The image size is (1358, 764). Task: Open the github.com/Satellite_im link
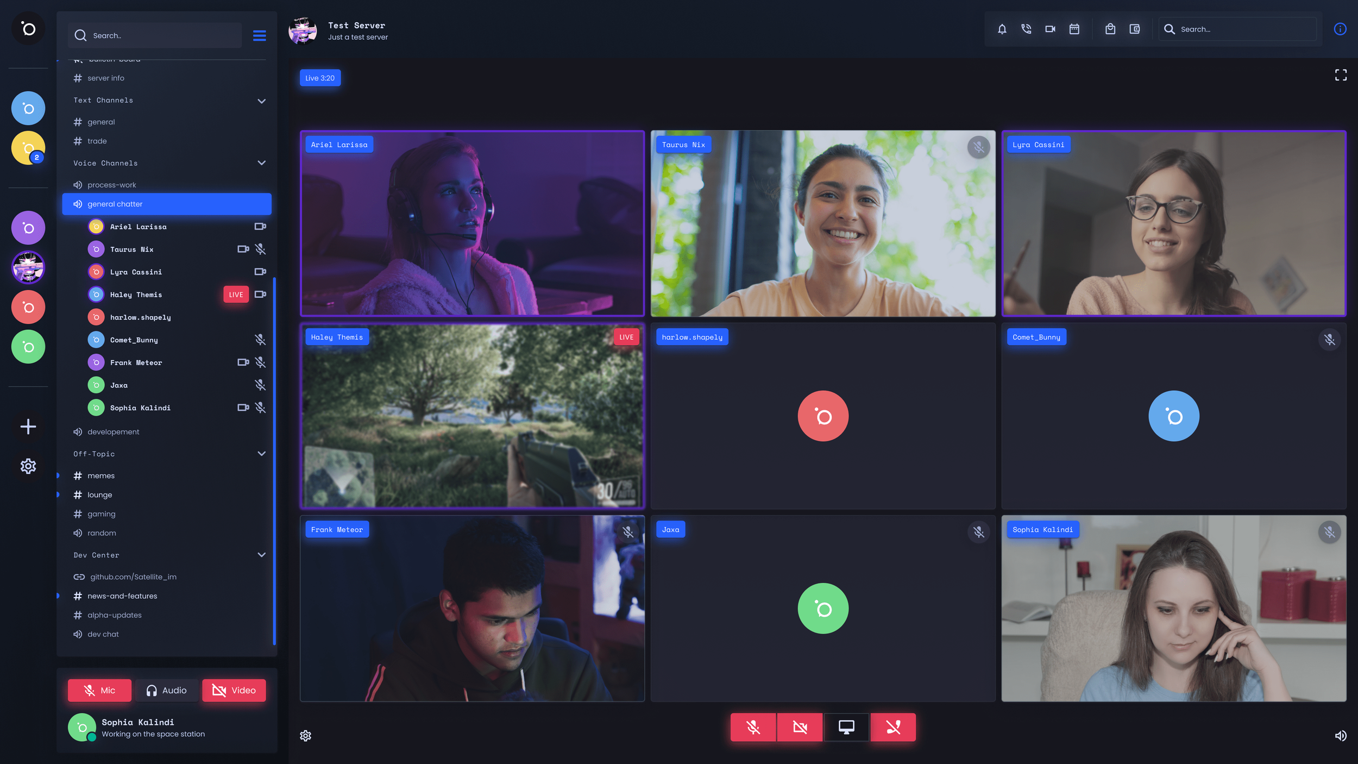[x=133, y=577]
